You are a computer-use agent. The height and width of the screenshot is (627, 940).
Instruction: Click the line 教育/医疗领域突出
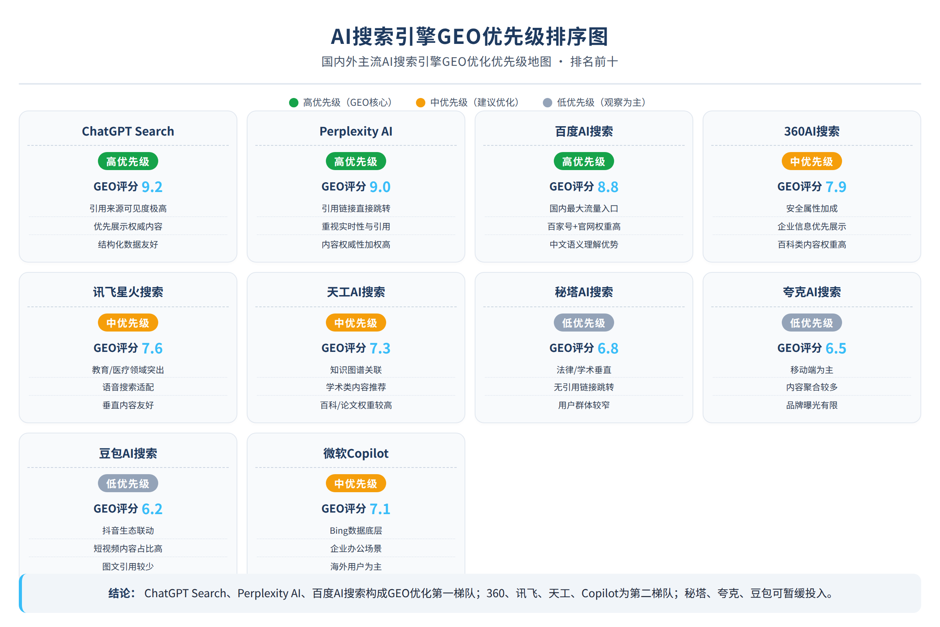tap(128, 370)
